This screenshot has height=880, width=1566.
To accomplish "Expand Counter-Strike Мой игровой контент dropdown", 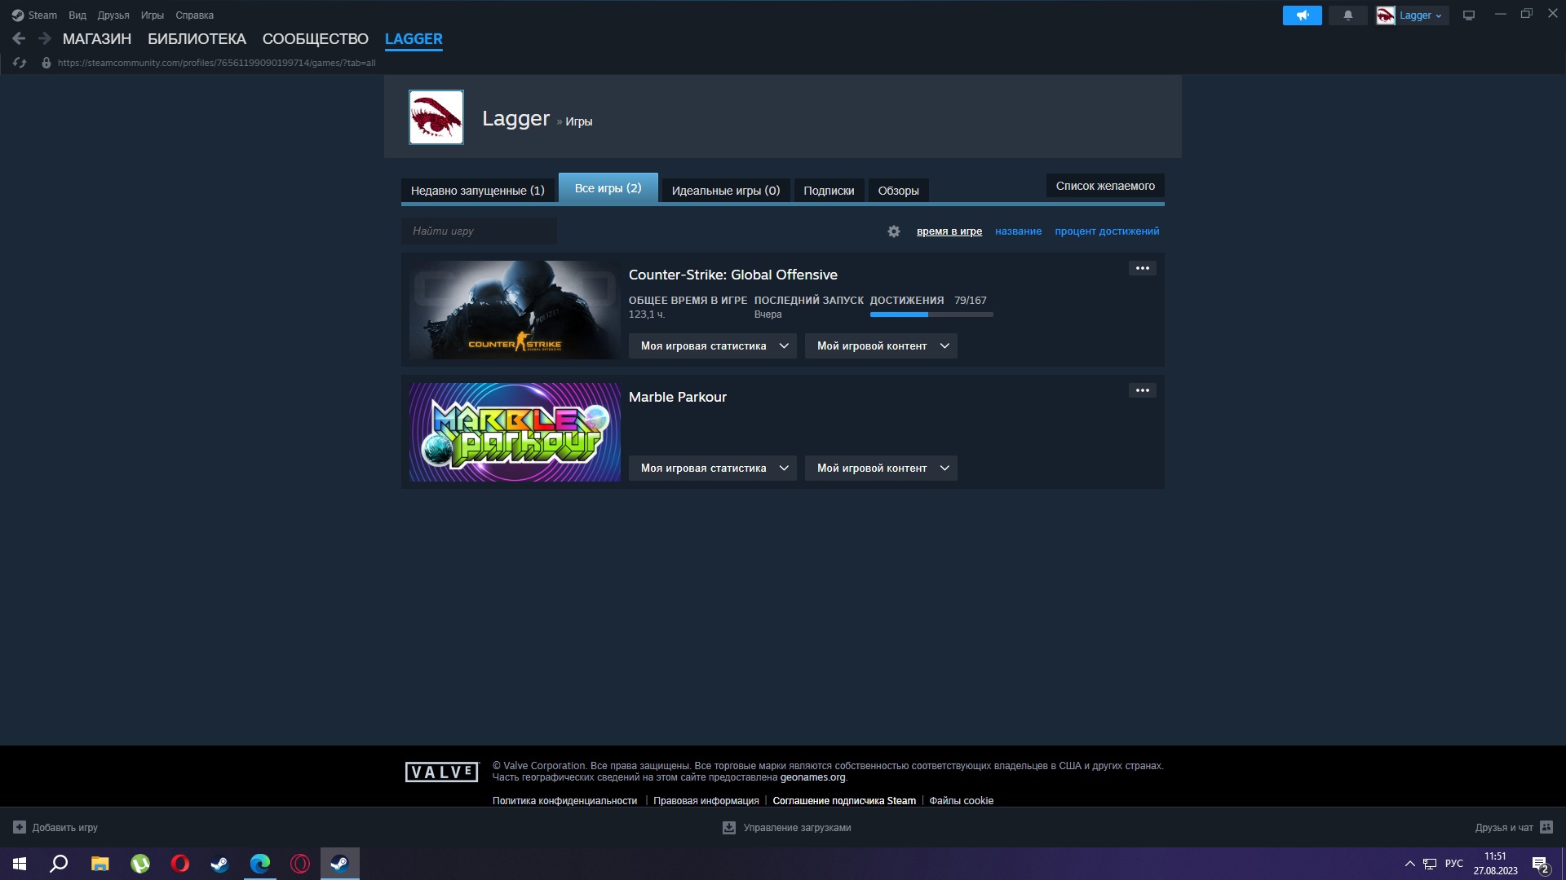I will coord(881,345).
